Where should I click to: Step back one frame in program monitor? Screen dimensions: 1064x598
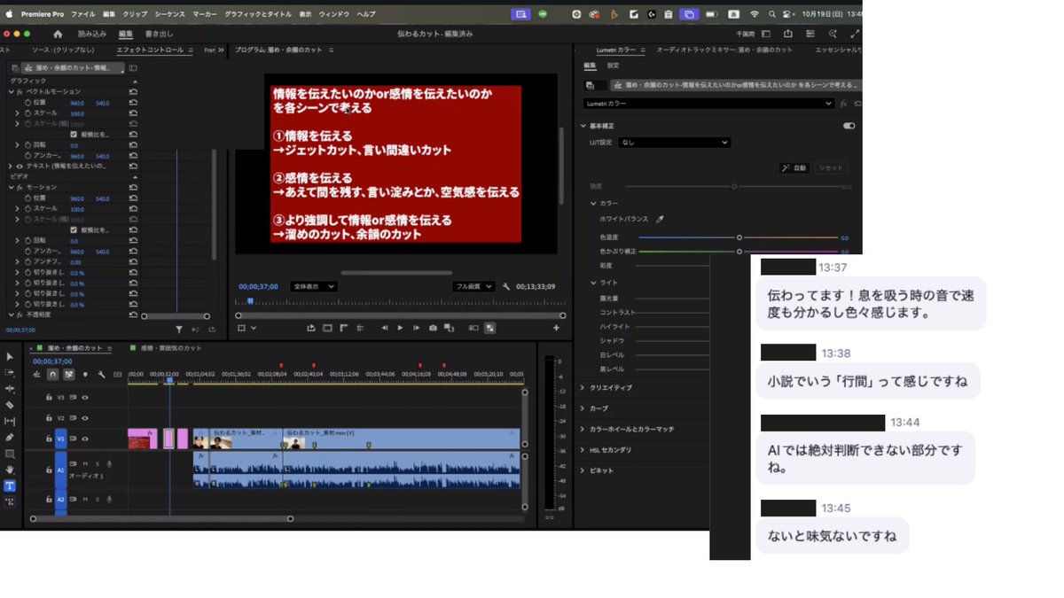coord(384,328)
